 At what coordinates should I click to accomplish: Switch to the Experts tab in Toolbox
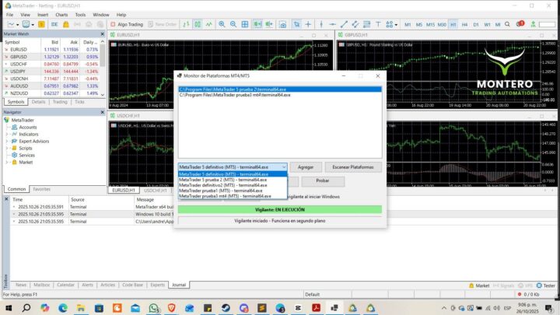click(157, 285)
